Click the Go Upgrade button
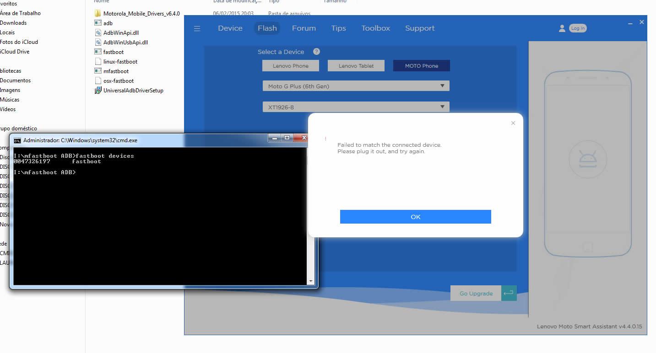656x353 pixels. click(476, 294)
